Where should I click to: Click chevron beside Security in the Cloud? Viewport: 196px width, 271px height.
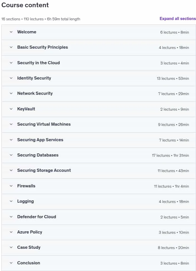pyautogui.click(x=11, y=63)
